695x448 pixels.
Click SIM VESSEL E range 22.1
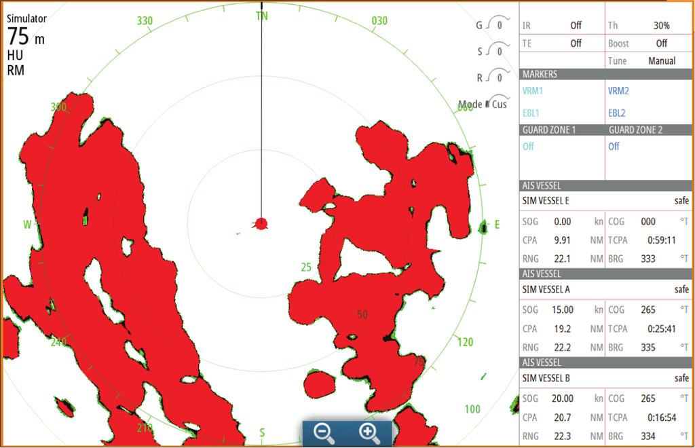(x=562, y=259)
